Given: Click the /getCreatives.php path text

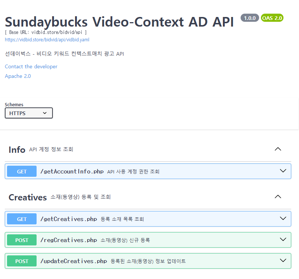Looking at the screenshot, I should click(x=69, y=219).
